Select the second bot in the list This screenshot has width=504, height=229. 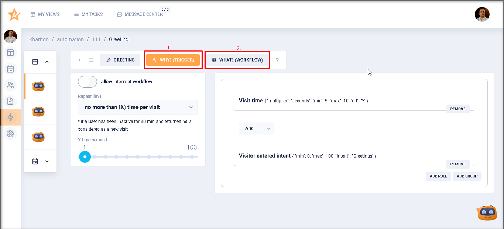tap(39, 112)
